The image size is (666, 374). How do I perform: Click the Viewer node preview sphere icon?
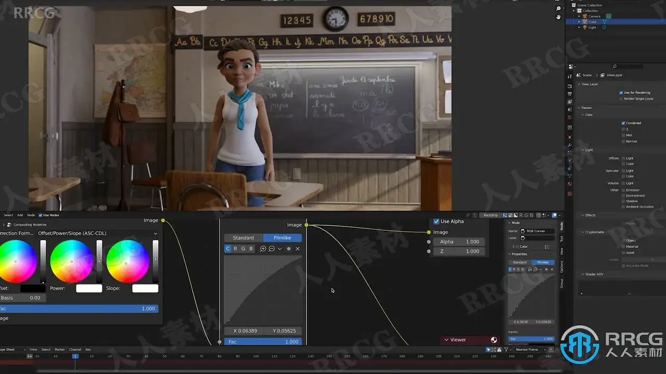pos(494,340)
